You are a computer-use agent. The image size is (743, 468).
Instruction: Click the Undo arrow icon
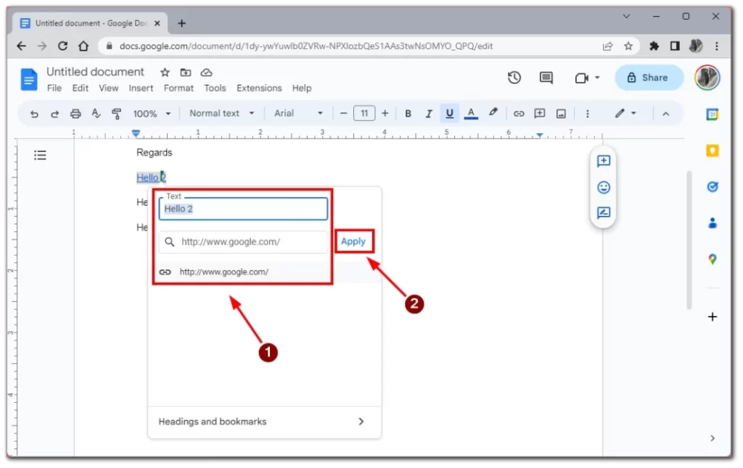(x=34, y=114)
